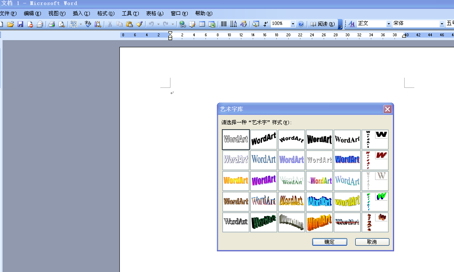Image resolution: width=454 pixels, height=272 pixels.
Task: Select the orange 3D WordArt style thumbnail
Action: 319,223
